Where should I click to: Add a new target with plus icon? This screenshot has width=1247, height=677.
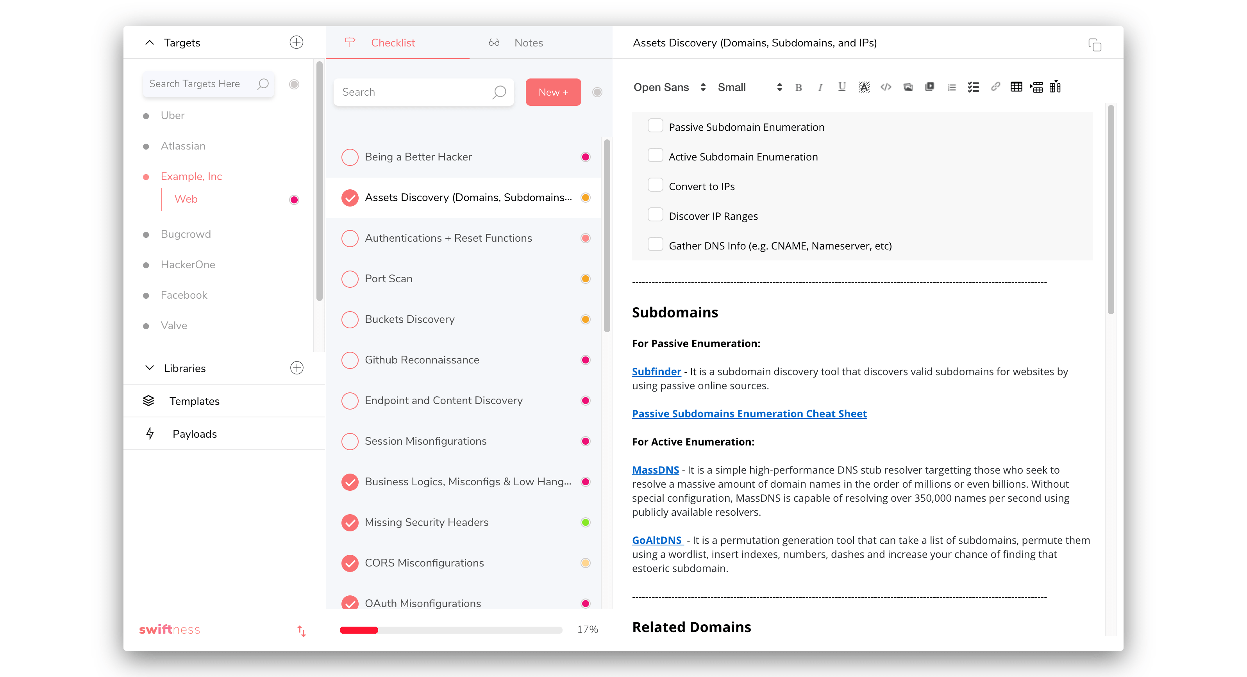click(296, 43)
